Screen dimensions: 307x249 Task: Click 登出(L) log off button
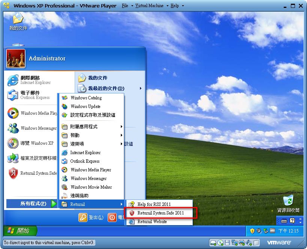(x=91, y=217)
